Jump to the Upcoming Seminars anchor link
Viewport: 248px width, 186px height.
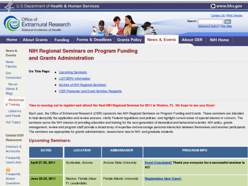73,72
